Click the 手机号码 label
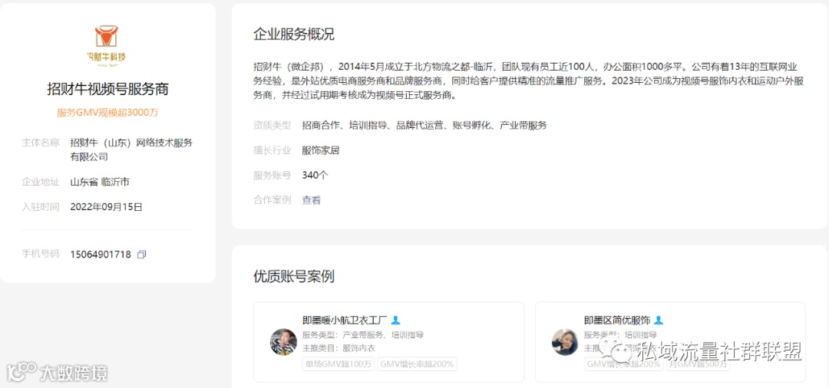Screen dimensions: 829x388 [41, 254]
